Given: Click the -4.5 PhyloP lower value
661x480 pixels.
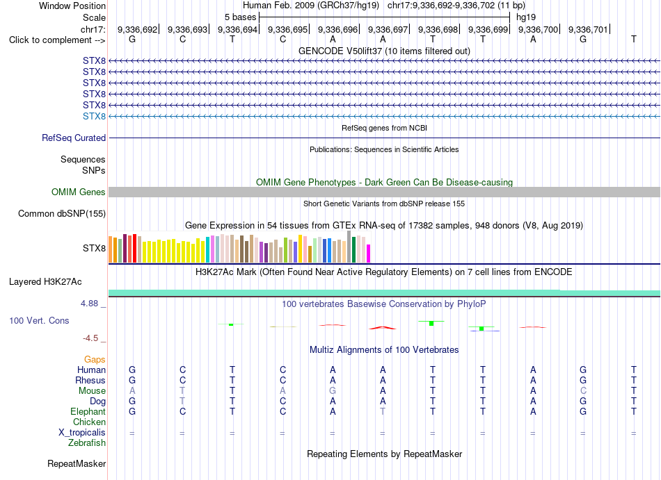Looking at the screenshot, I should (90, 338).
